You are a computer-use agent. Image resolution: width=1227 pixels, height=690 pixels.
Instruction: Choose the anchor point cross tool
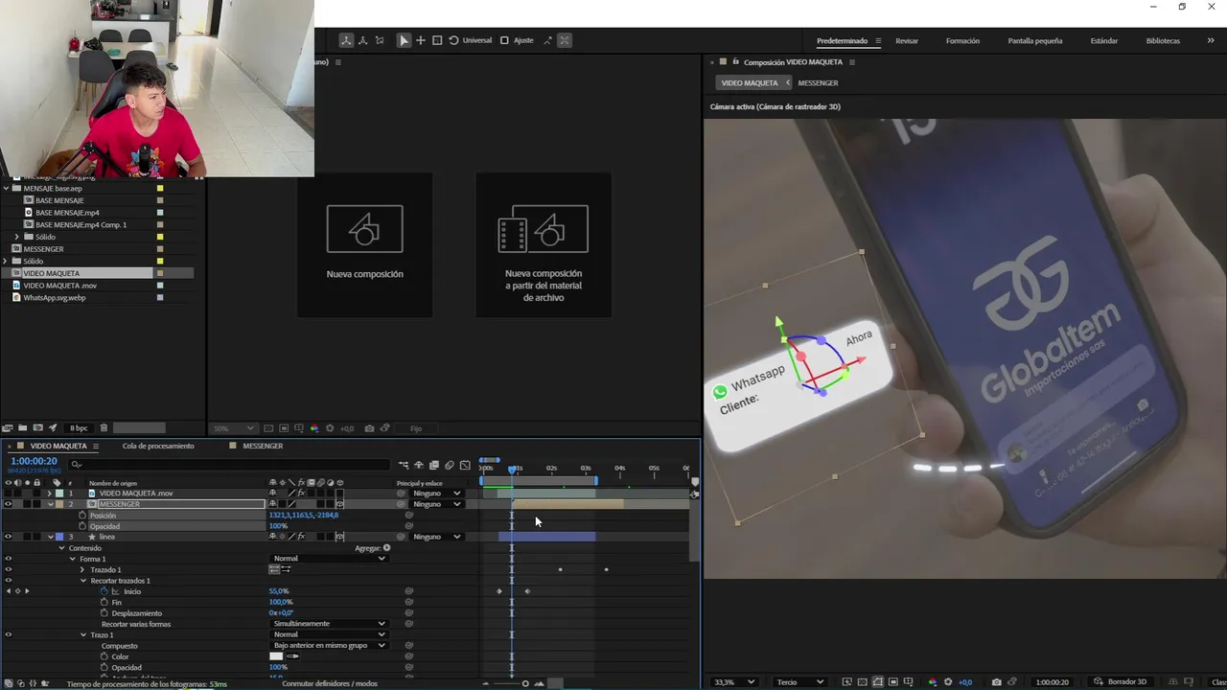[420, 40]
